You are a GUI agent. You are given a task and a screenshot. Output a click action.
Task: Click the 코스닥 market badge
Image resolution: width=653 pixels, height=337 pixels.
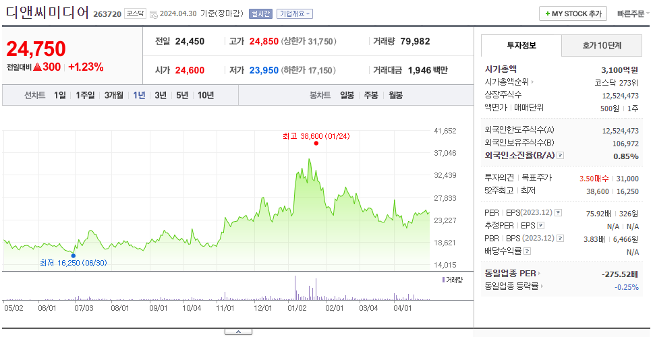point(135,13)
